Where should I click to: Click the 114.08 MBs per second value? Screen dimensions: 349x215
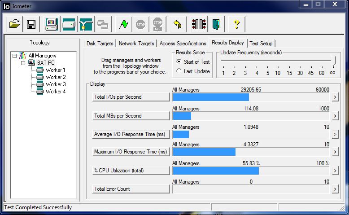point(251,109)
